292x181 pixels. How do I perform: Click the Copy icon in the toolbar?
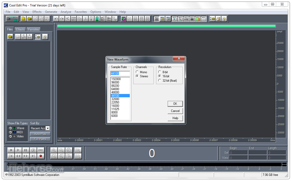80,19
